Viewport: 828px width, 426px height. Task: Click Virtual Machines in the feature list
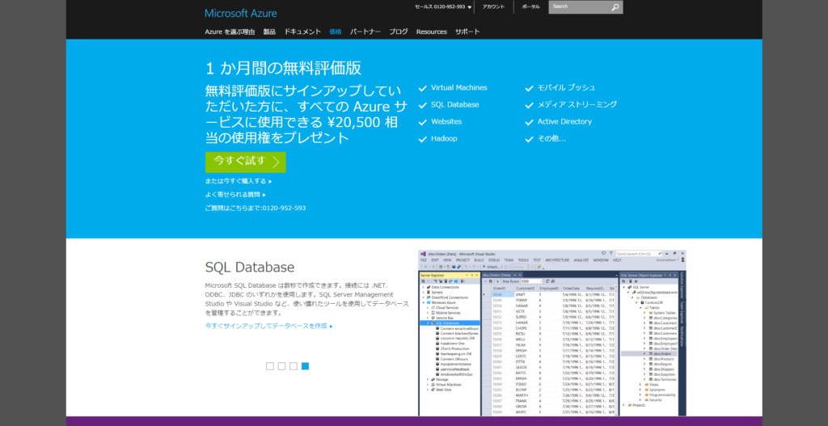(459, 87)
